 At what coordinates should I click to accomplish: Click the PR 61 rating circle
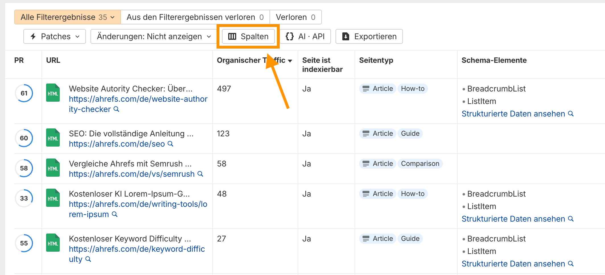24,93
